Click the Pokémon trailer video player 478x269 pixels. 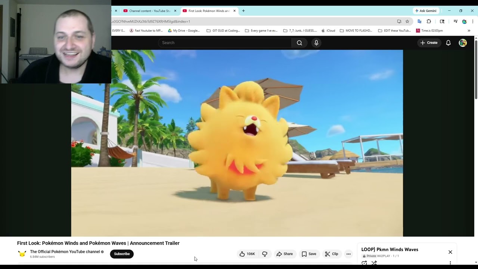pyautogui.click(x=237, y=143)
